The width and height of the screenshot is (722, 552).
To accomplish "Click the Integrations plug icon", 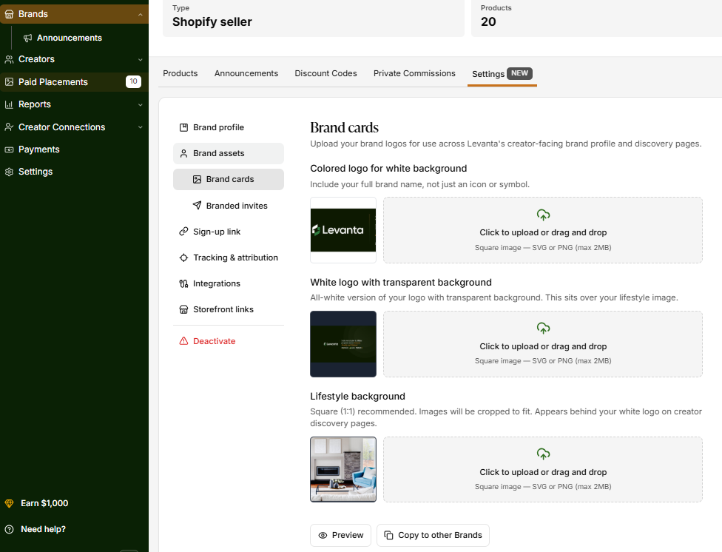I will point(183,284).
